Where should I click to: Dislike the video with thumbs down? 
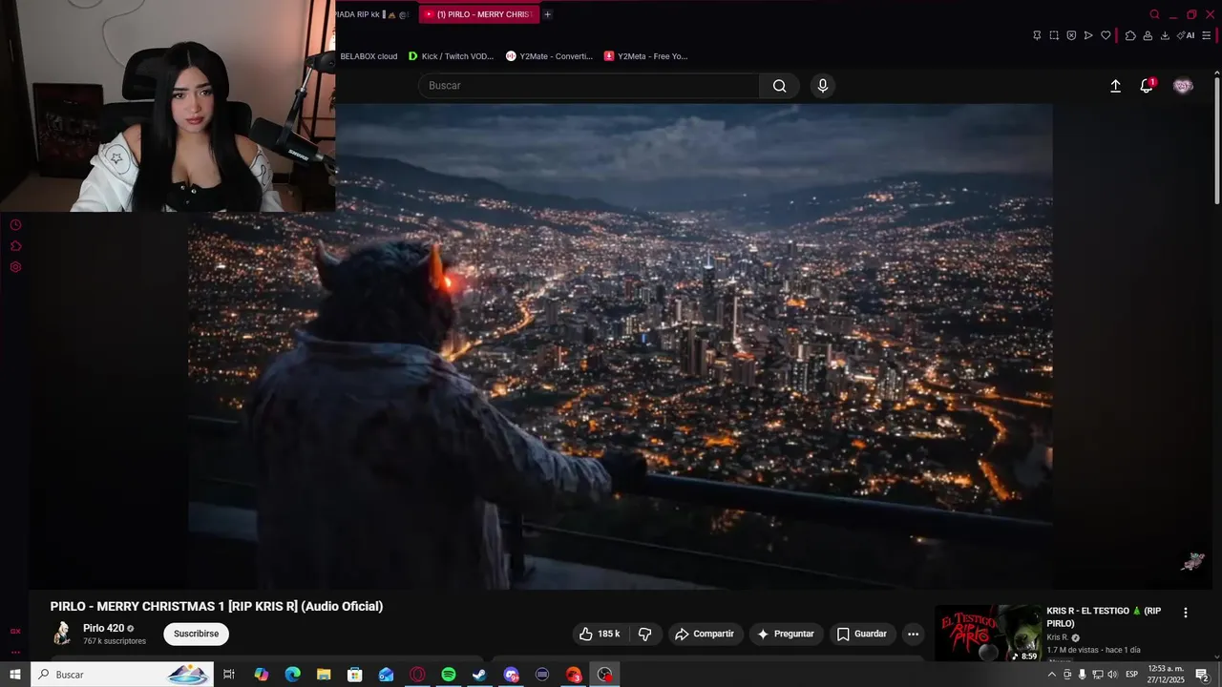click(644, 634)
